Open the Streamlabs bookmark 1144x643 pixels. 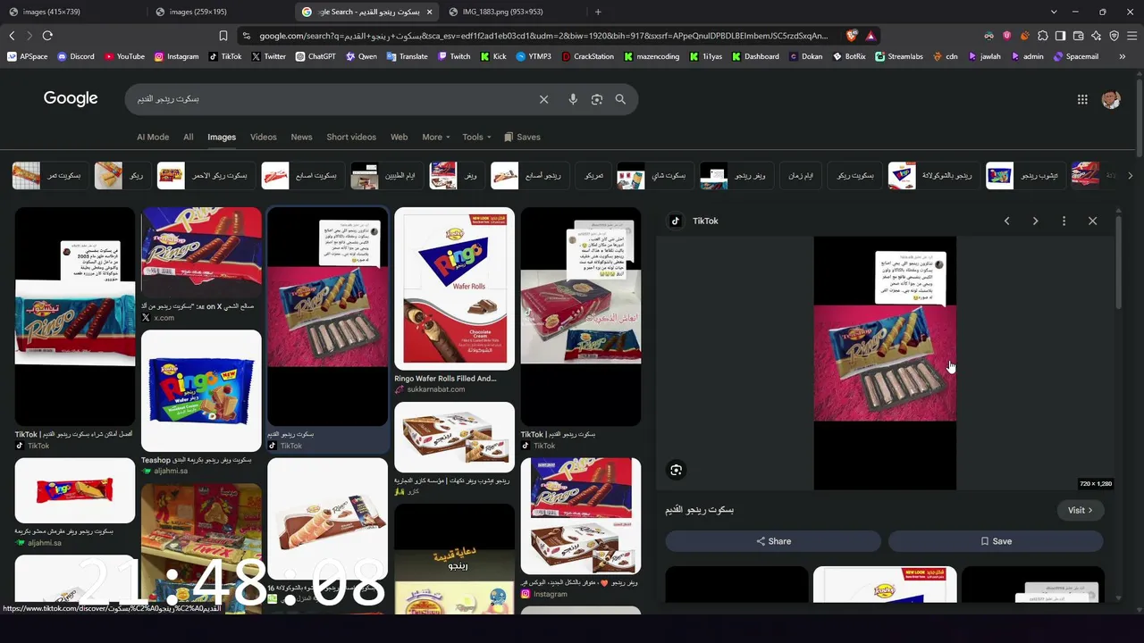pyautogui.click(x=899, y=56)
